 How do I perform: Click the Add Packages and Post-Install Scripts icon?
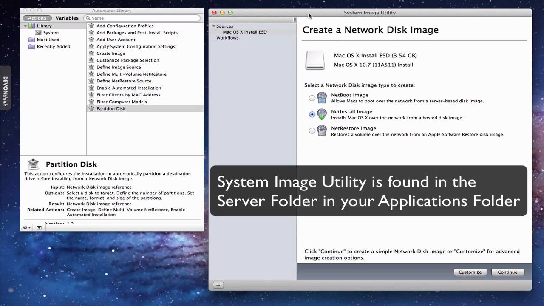[x=91, y=33]
